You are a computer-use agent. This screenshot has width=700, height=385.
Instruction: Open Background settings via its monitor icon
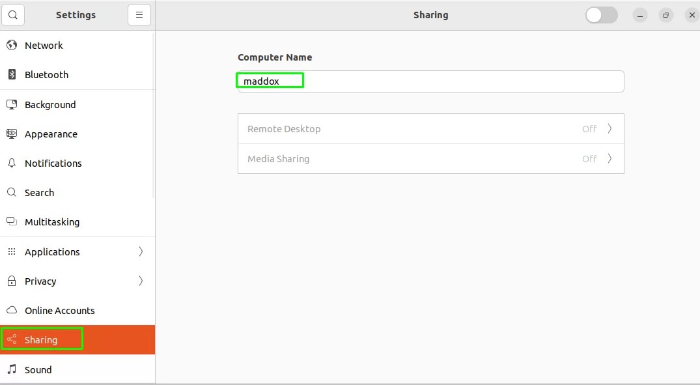[11, 104]
